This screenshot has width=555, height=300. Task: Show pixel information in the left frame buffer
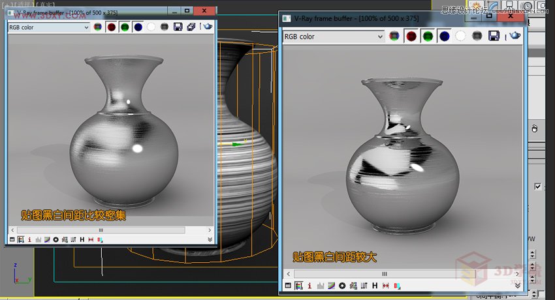29,239
